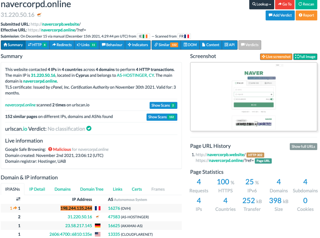
Task: Open ASN 16276 (OVH) link
Action: pyautogui.click(x=114, y=208)
